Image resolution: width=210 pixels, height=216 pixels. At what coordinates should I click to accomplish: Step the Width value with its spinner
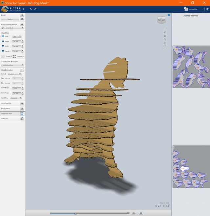(x=22, y=46)
